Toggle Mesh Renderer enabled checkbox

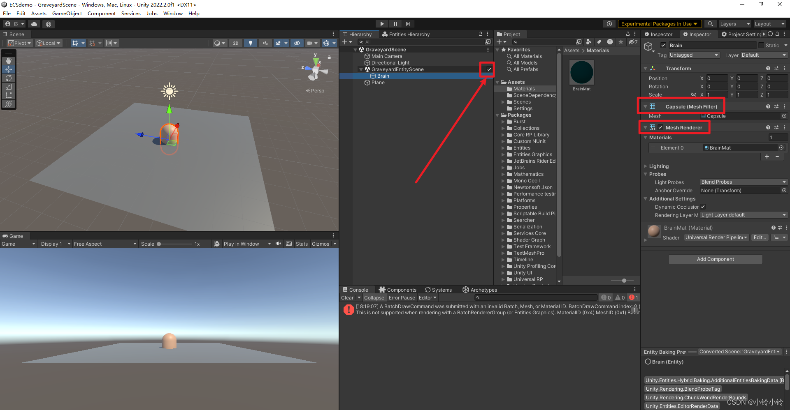tap(660, 128)
